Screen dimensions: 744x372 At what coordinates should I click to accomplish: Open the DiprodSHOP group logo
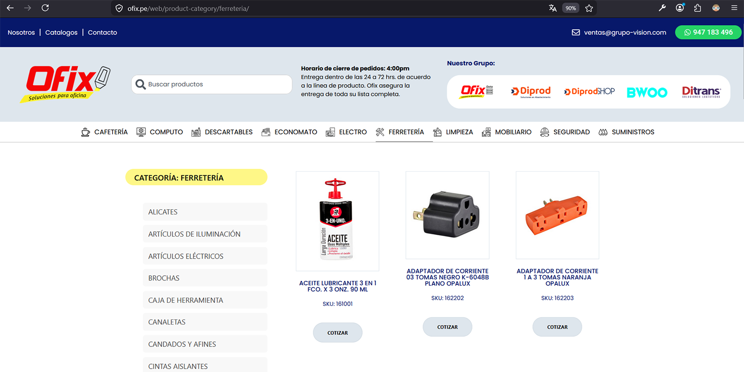589,92
